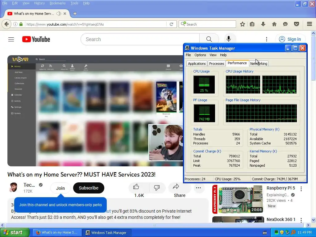Click keyboard icon in system tray
Image resolution: width=316 pixels, height=237 pixels.
pyautogui.click(x=265, y=233)
